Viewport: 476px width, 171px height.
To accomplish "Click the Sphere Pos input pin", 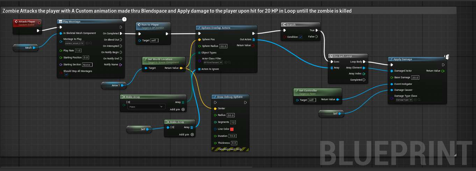I will (200, 40).
